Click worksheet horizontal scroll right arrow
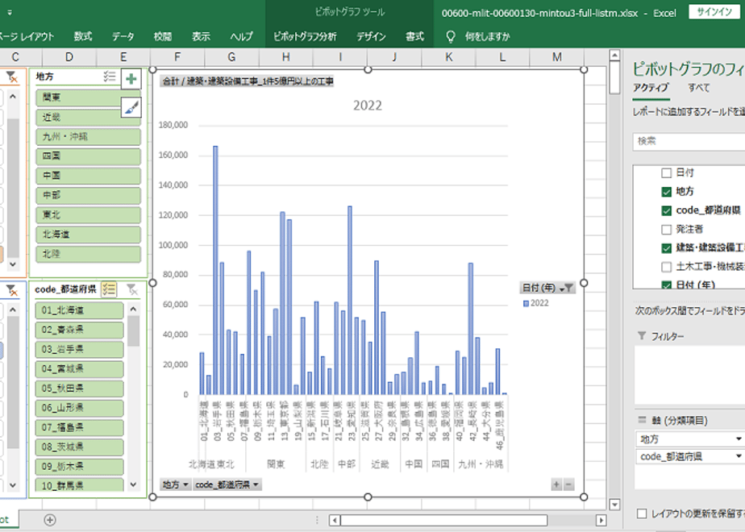Viewport: 745px width, 532px height. point(601,520)
